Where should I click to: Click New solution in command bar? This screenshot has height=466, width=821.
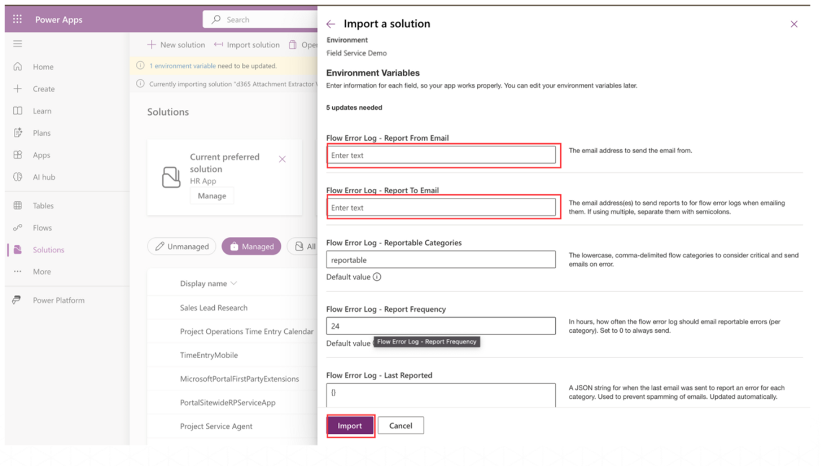click(x=176, y=45)
